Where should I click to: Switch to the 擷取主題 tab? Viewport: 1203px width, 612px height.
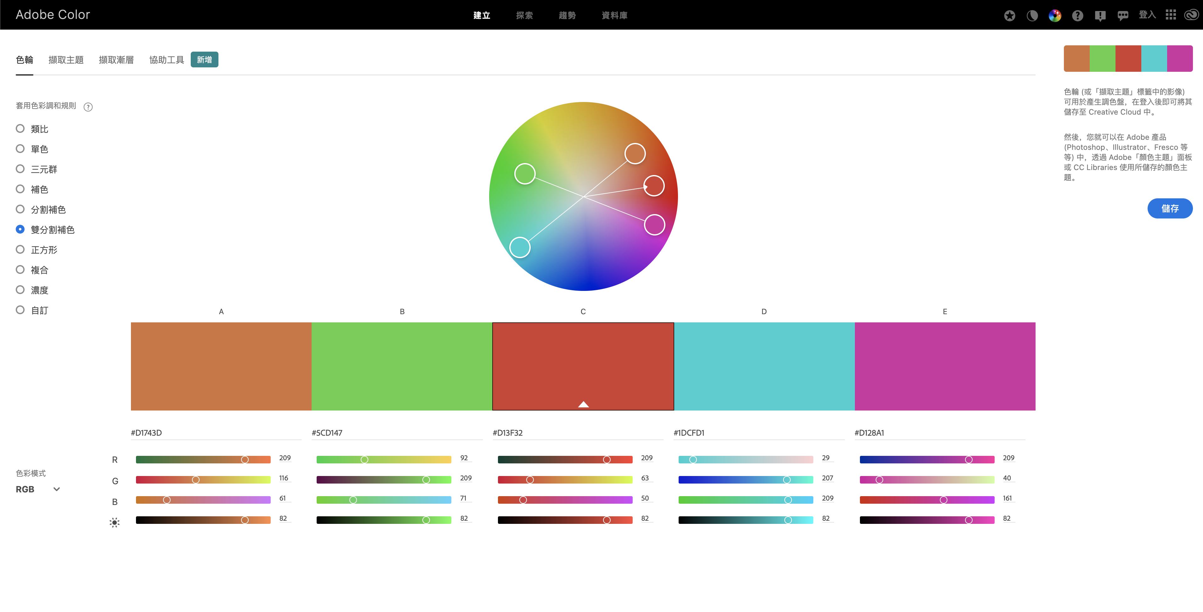pyautogui.click(x=66, y=60)
